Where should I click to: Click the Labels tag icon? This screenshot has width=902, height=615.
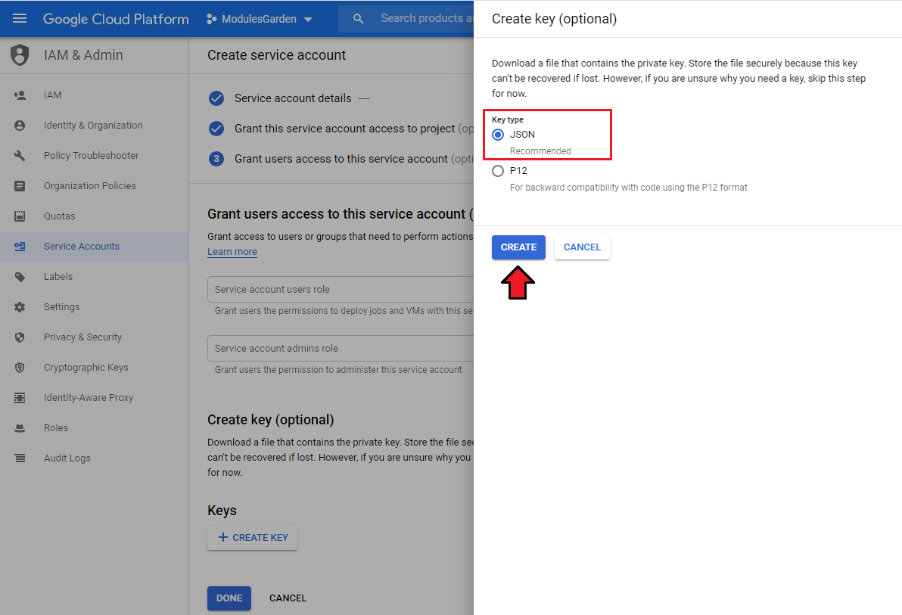(20, 277)
